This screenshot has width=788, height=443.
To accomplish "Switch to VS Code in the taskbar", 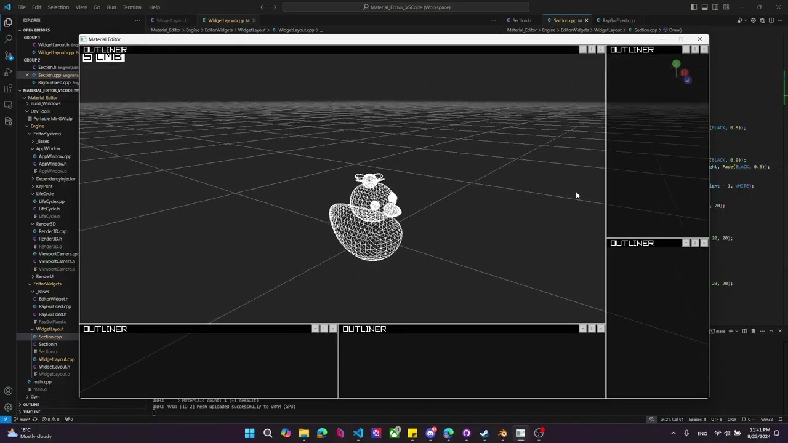I will pyautogui.click(x=358, y=433).
